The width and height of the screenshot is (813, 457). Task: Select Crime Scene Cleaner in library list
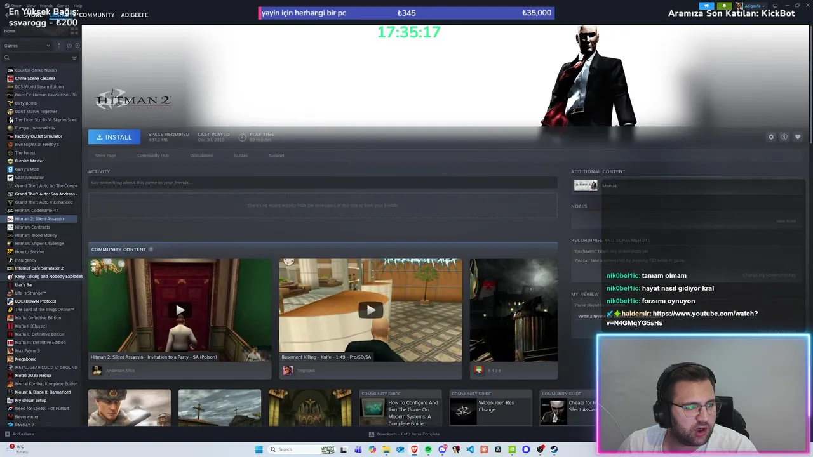point(35,79)
